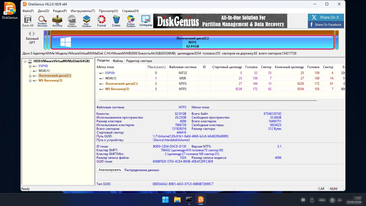Expand the MS Recovery(3) tree node
This screenshot has width=366, height=206.
click(x=30, y=80)
